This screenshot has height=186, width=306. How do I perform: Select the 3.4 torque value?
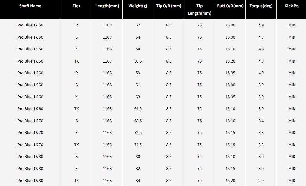[x=261, y=121]
